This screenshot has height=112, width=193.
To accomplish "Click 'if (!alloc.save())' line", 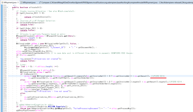I will (26, 55).
